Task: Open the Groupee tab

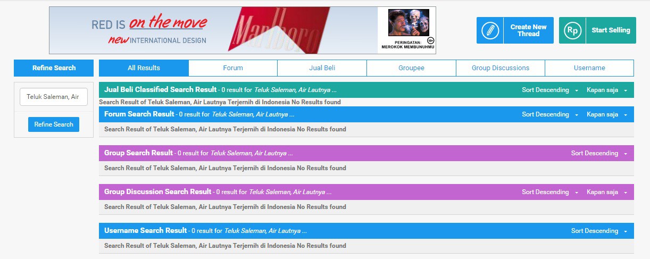Action: click(411, 68)
